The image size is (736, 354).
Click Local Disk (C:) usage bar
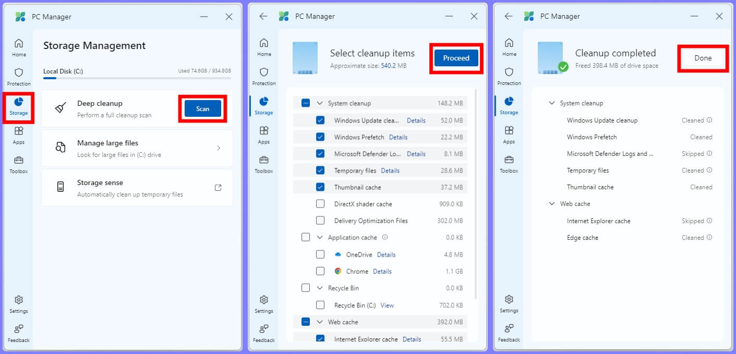pos(137,78)
